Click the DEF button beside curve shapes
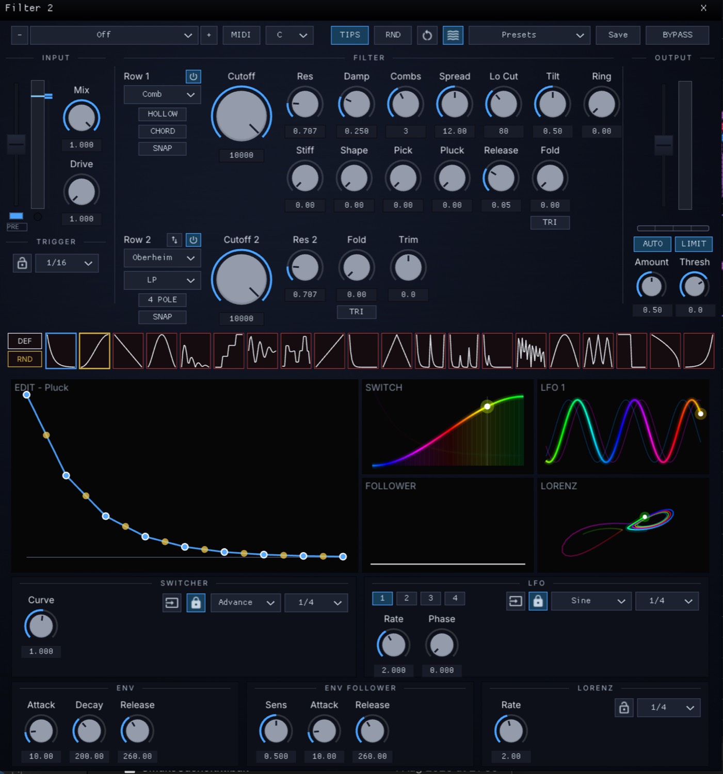 [x=25, y=341]
